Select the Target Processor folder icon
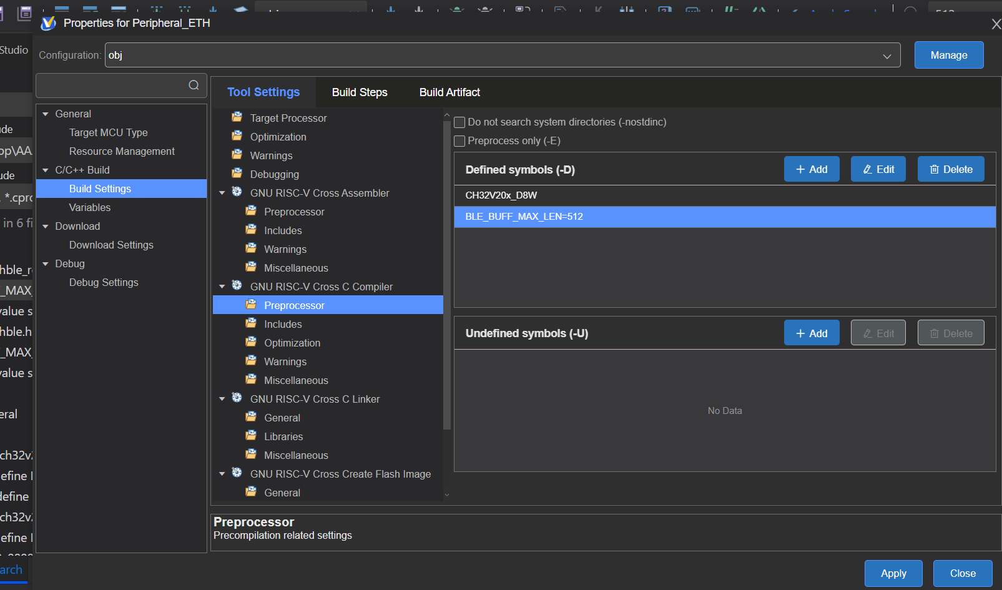Viewport: 1002px width, 590px height. point(237,117)
